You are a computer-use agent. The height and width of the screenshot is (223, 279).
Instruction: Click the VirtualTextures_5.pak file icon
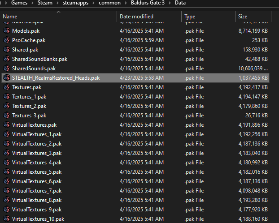pos(7,172)
